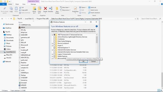Expand the Device Lockdown node
Screen dimensions: 163x92
tap(52, 43)
